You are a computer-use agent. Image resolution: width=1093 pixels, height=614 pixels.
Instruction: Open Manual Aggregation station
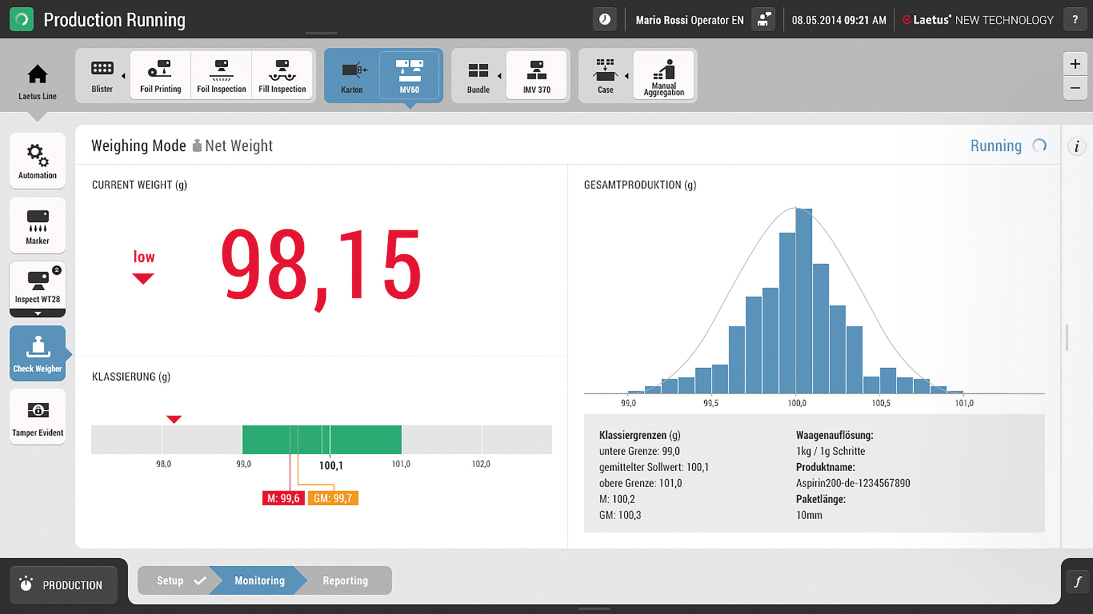tap(664, 76)
